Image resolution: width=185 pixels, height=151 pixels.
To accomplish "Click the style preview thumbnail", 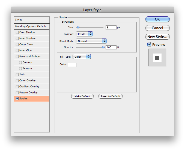I will [157, 58].
